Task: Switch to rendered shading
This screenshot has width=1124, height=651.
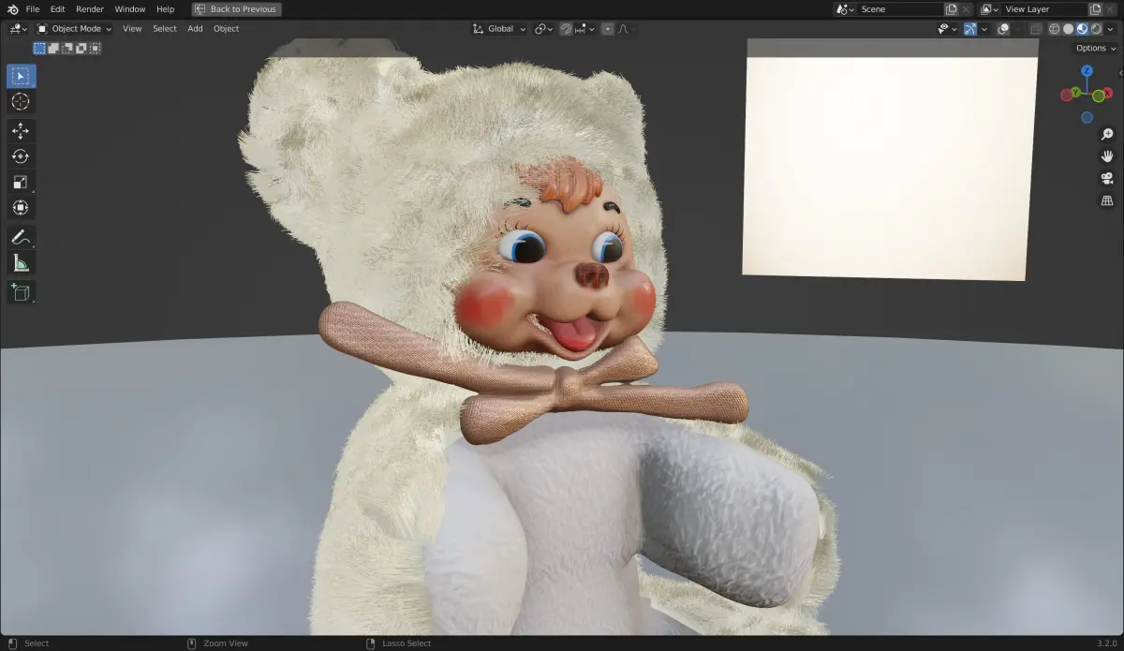Action: (1096, 29)
